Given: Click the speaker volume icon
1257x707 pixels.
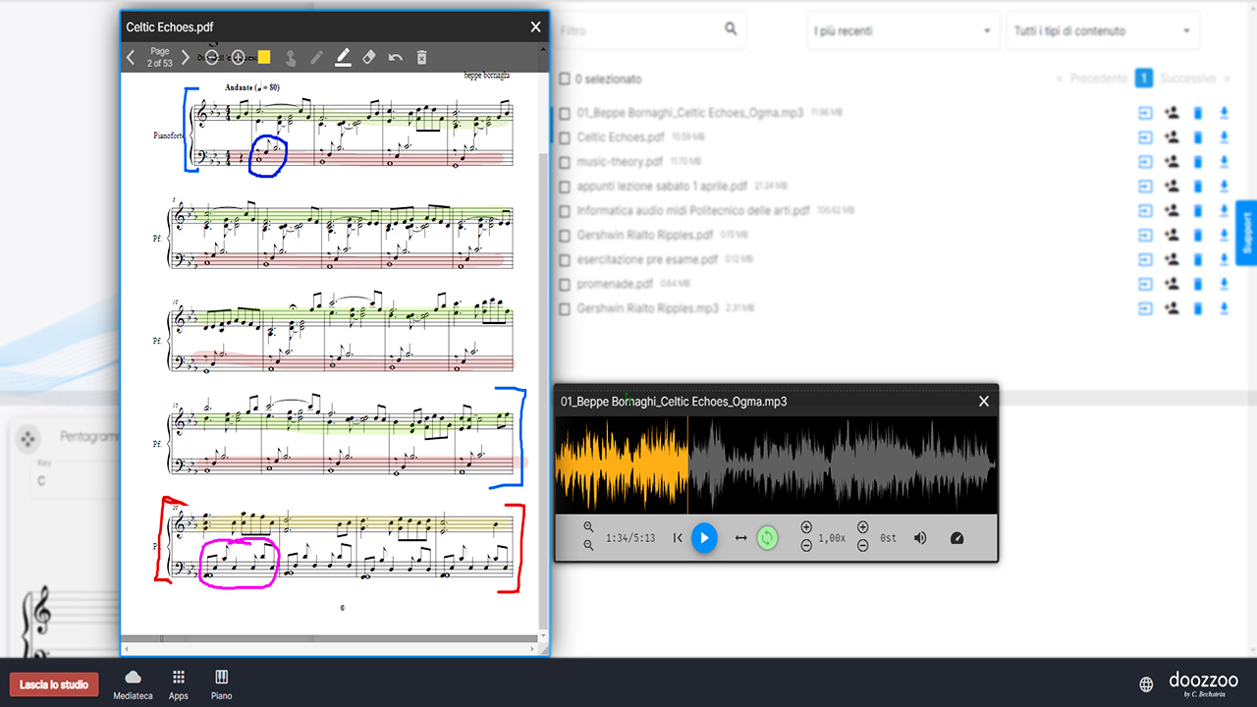Looking at the screenshot, I should pos(920,538).
